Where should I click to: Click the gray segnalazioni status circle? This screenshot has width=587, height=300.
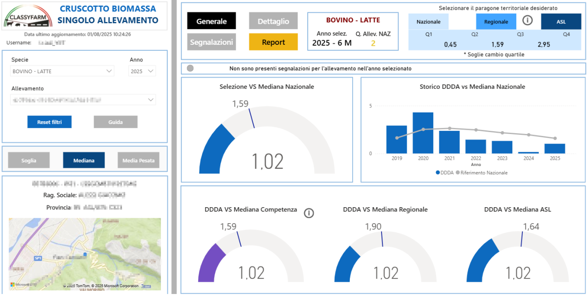click(x=190, y=68)
